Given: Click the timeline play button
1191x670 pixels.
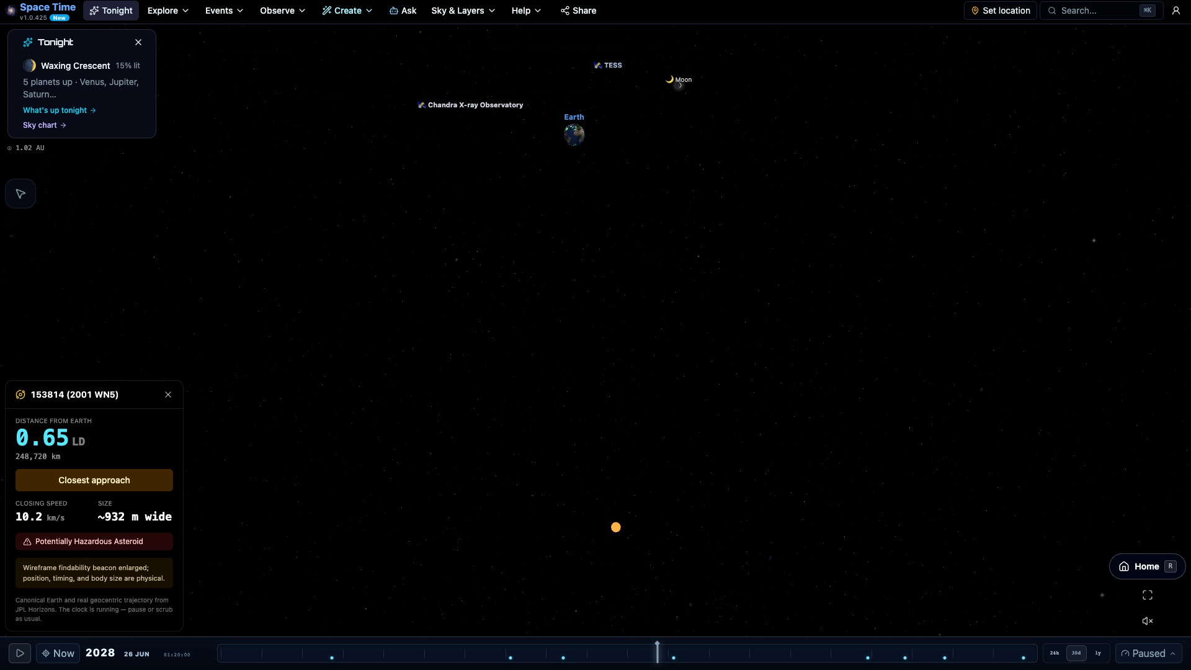Looking at the screenshot, I should tap(20, 653).
